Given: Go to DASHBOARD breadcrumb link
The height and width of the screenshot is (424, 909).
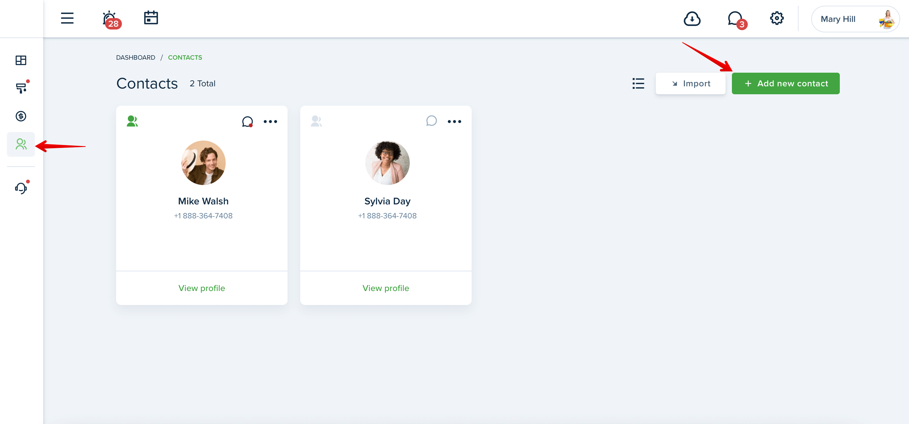Looking at the screenshot, I should (x=136, y=57).
